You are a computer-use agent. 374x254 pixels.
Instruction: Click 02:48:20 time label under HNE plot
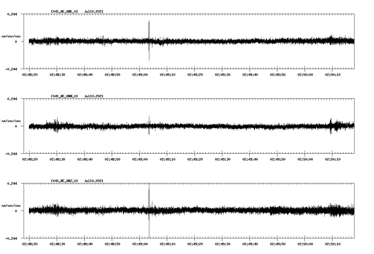(x=30, y=74)
